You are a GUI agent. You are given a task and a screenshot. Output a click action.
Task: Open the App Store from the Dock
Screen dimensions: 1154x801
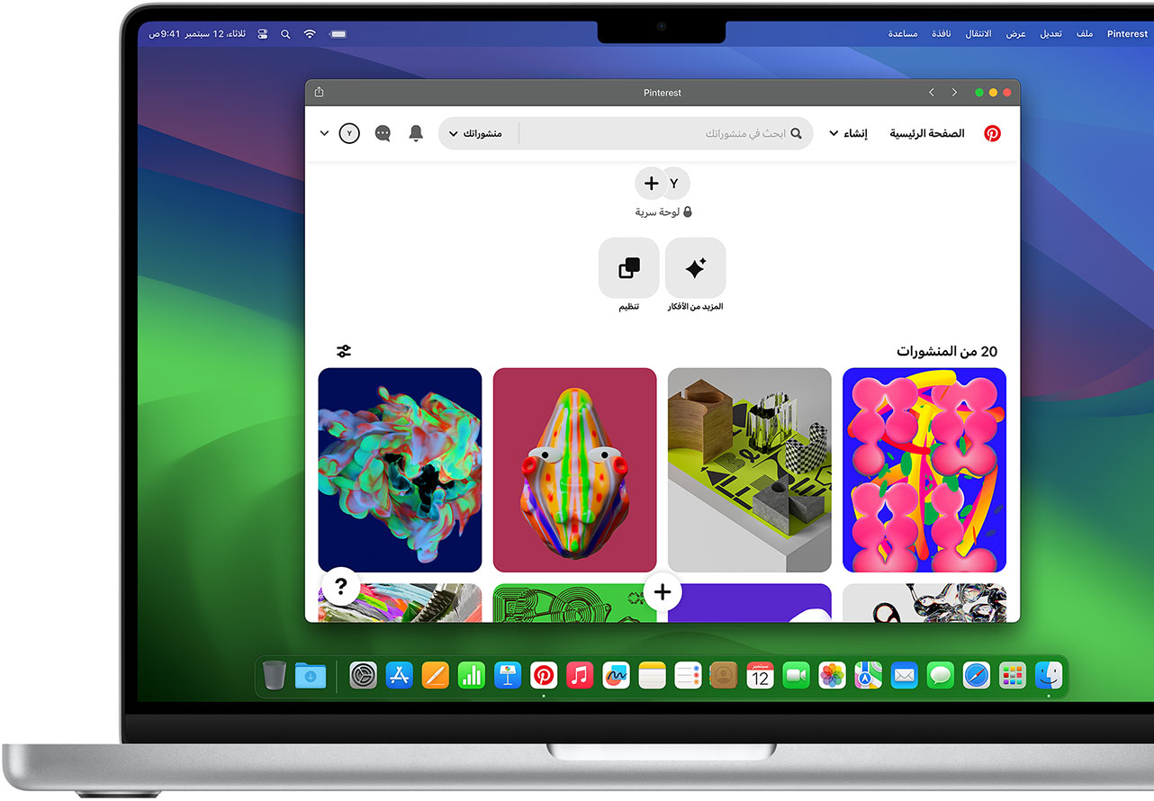pyautogui.click(x=399, y=675)
